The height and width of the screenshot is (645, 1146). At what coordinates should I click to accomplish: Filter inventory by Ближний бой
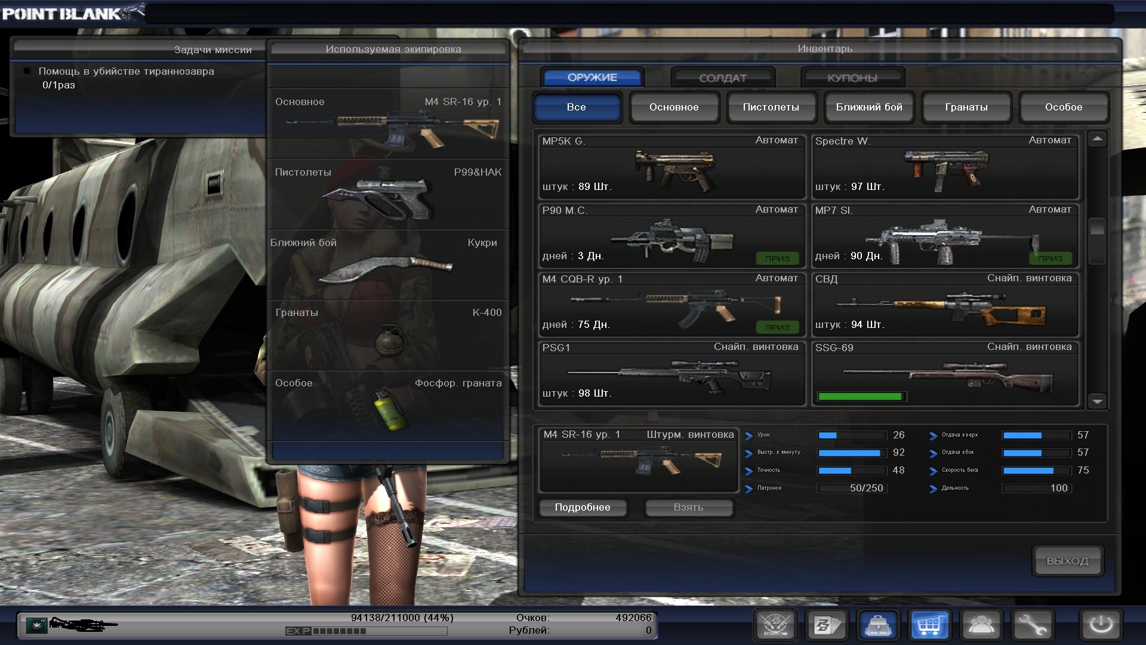tap(869, 107)
